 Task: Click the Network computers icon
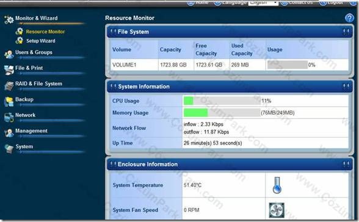pos(9,117)
